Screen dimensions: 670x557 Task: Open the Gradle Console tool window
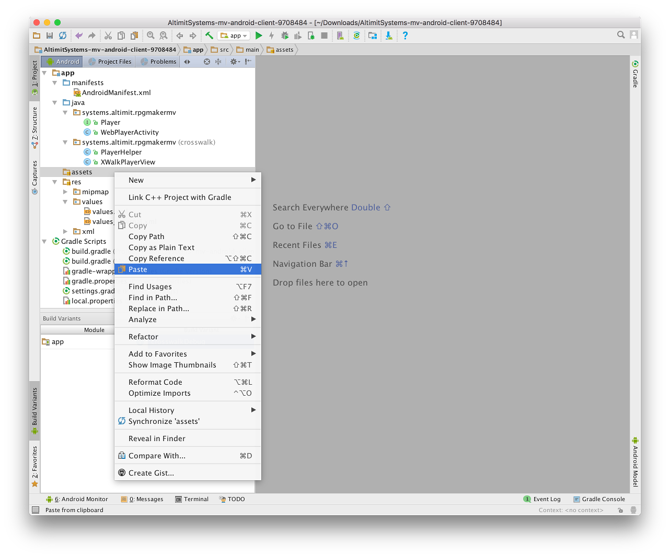(x=599, y=500)
